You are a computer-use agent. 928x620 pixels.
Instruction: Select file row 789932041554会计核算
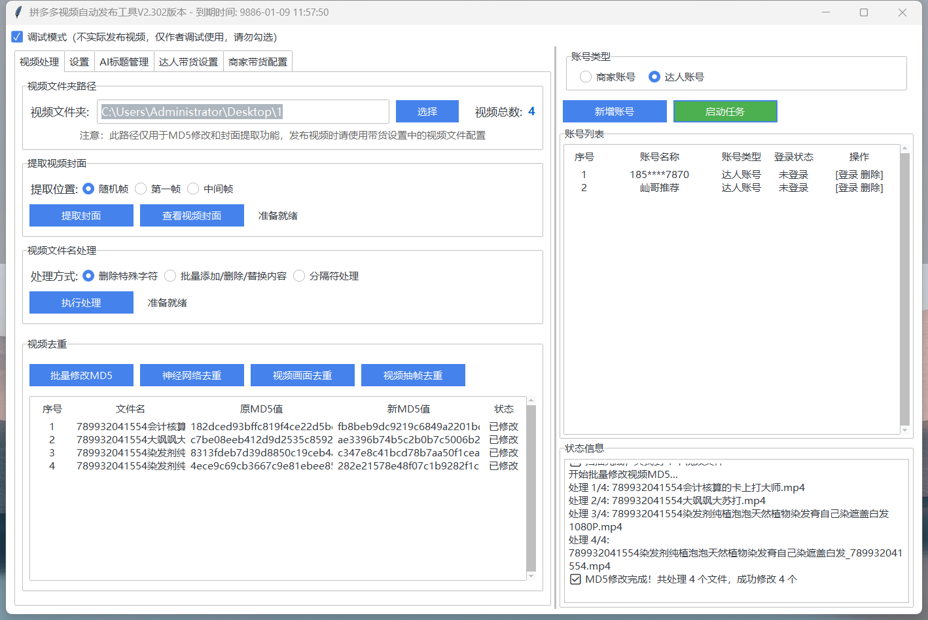(x=131, y=427)
